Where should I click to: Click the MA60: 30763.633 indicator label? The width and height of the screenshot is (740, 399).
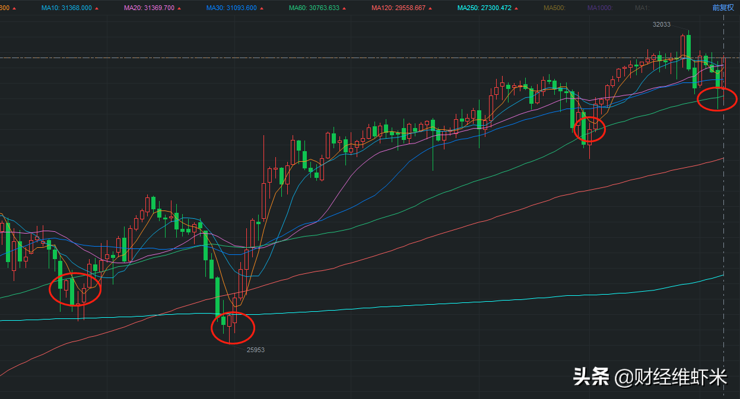coord(314,8)
